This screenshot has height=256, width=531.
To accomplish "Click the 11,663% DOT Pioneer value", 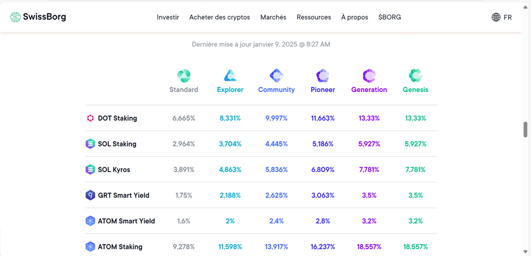I will pyautogui.click(x=323, y=118).
